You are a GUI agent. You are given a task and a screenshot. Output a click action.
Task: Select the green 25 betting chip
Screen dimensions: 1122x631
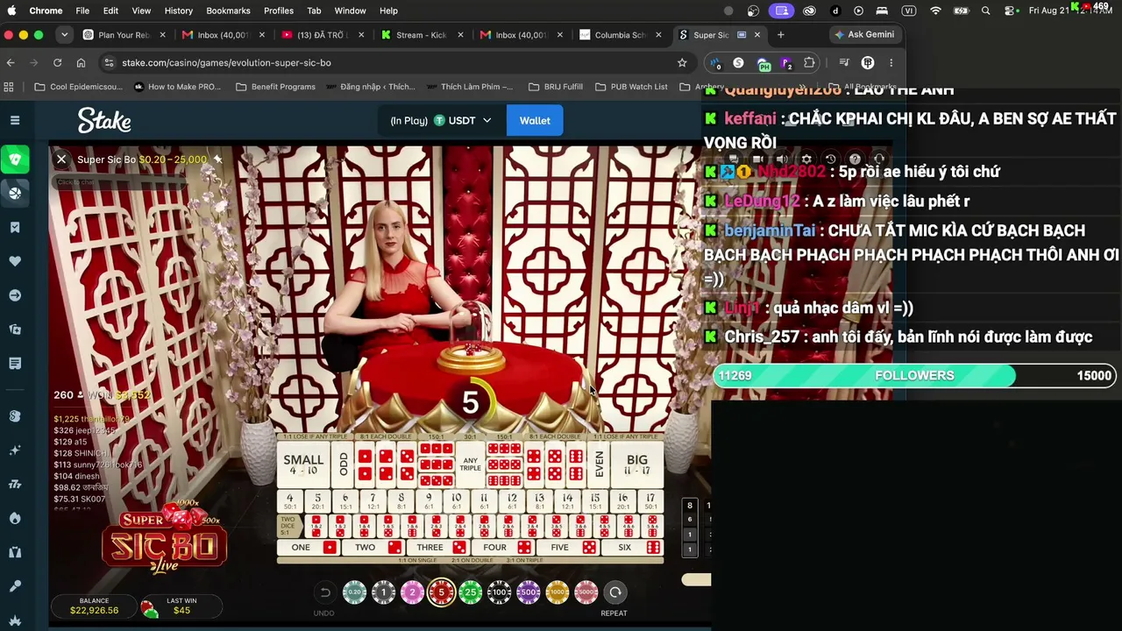coord(471,592)
